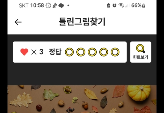The image size is (164, 113).
Task: Tap the KakaoTalk-style chat bubble status icon
Action: 61,5
